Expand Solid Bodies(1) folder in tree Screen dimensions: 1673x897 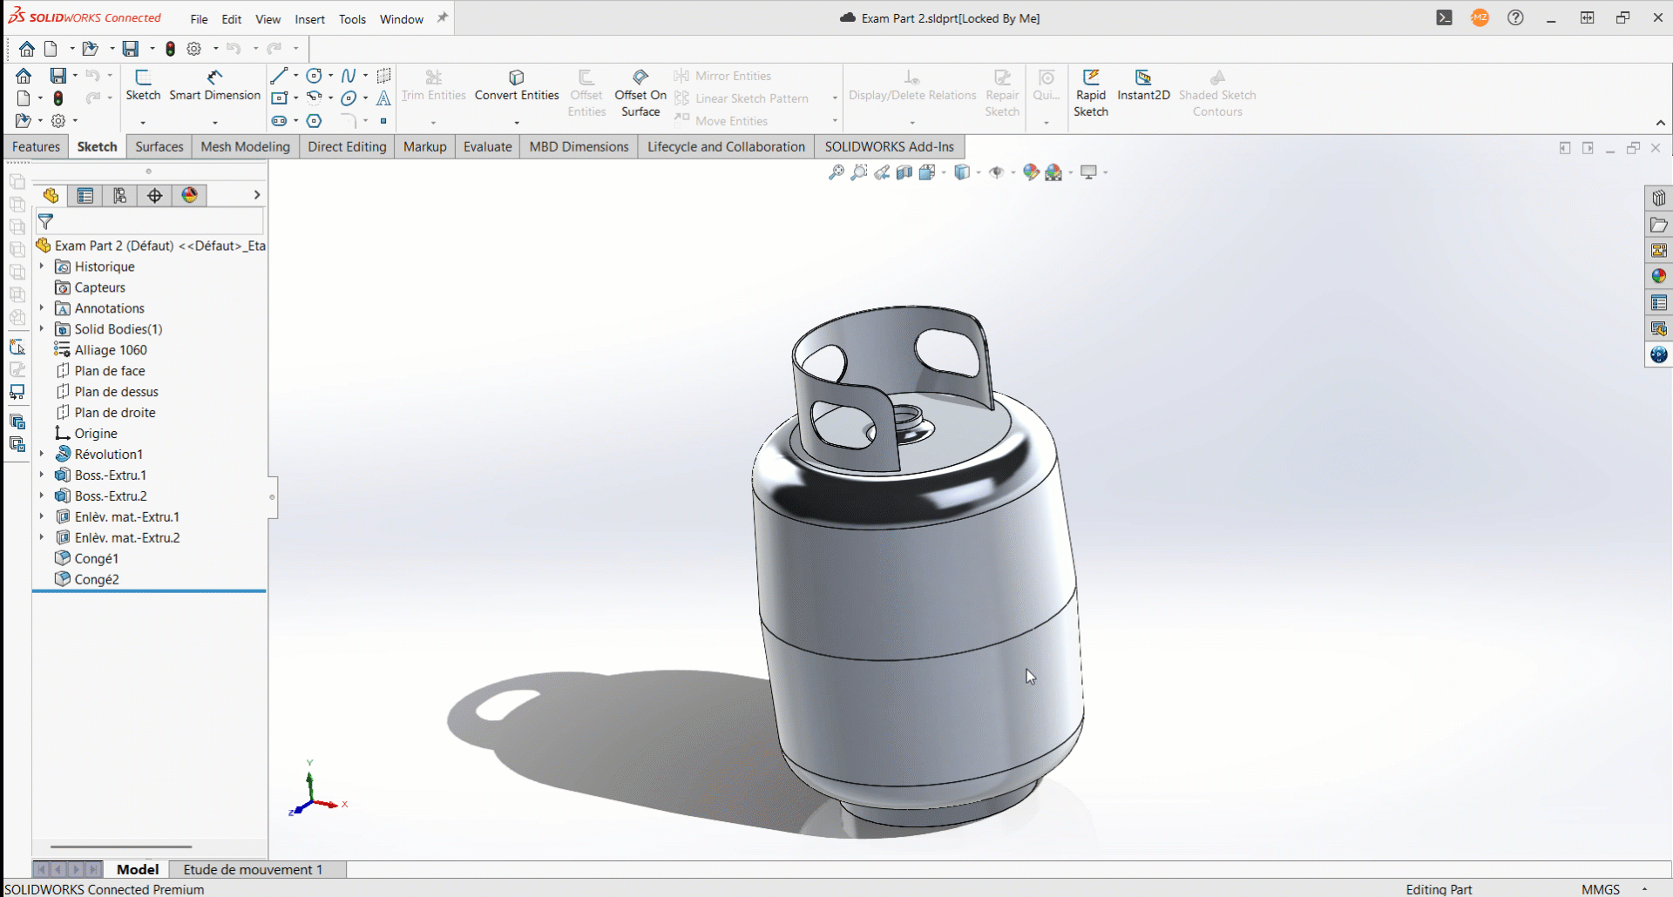click(x=41, y=328)
